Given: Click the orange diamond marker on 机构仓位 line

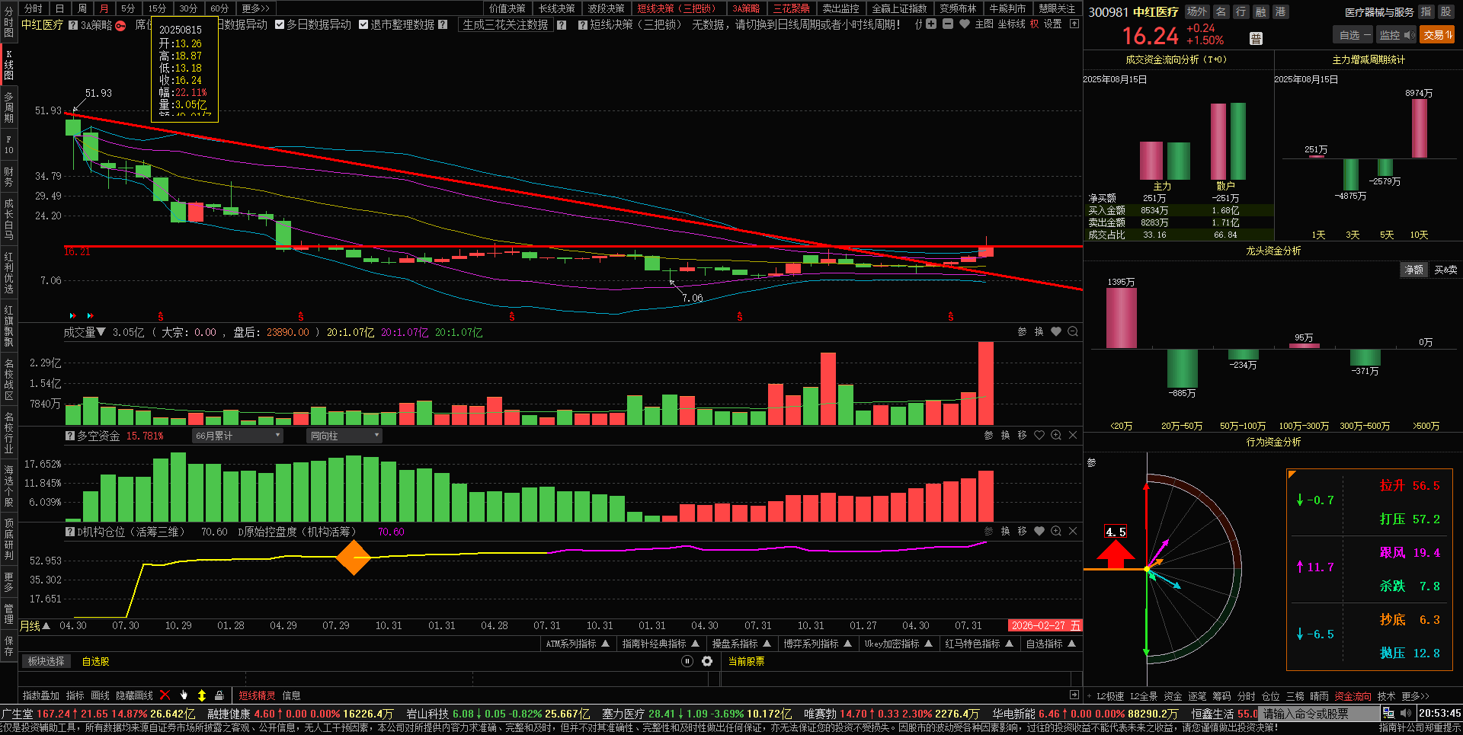Looking at the screenshot, I should (354, 558).
